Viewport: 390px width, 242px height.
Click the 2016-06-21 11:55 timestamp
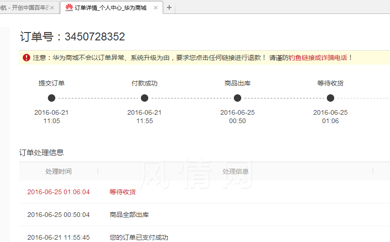pyautogui.click(x=145, y=117)
